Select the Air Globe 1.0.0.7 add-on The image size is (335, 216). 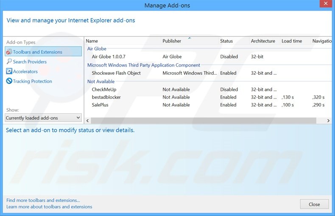[x=209, y=57]
